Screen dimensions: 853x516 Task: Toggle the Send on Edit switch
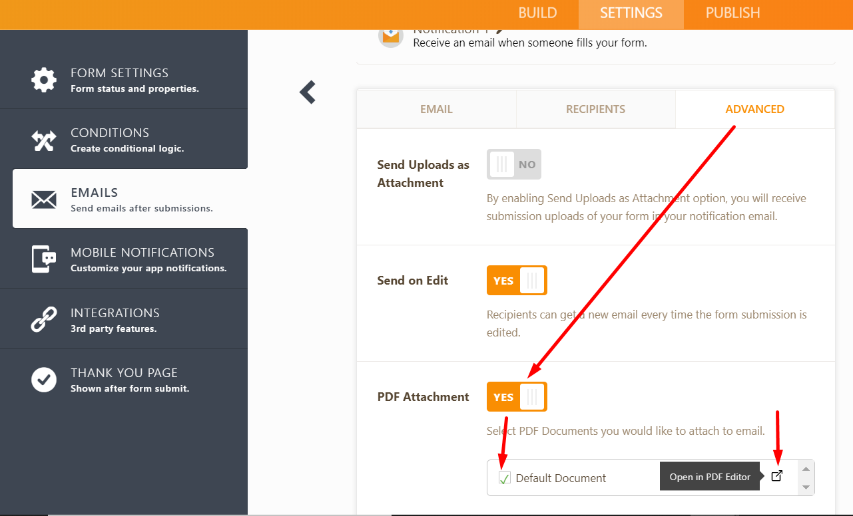point(517,281)
